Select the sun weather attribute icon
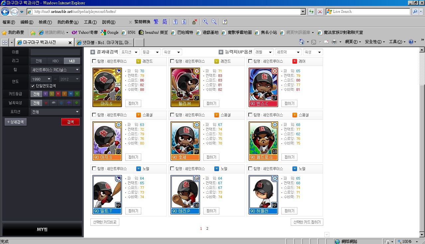The image size is (425, 244). click(x=46, y=103)
